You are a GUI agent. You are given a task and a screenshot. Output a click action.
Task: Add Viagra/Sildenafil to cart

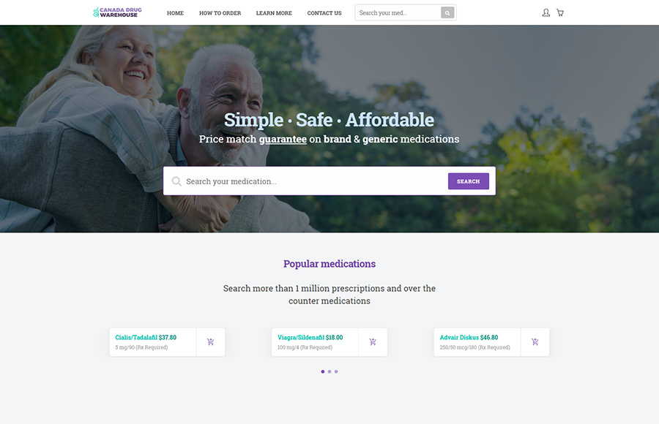pos(373,342)
